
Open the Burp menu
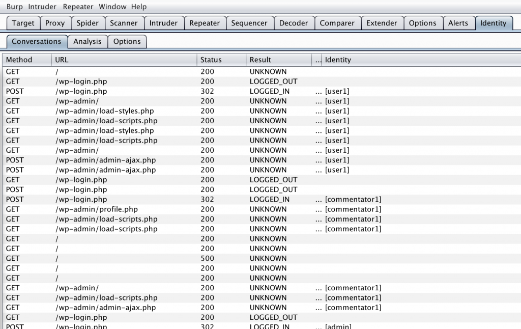14,7
